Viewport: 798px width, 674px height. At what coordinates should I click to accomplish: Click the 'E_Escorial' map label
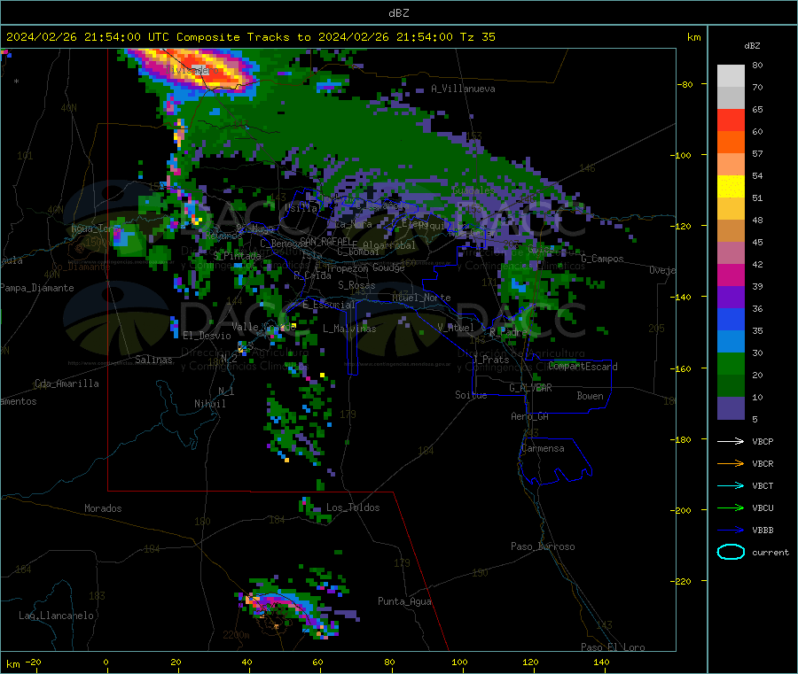coord(329,305)
